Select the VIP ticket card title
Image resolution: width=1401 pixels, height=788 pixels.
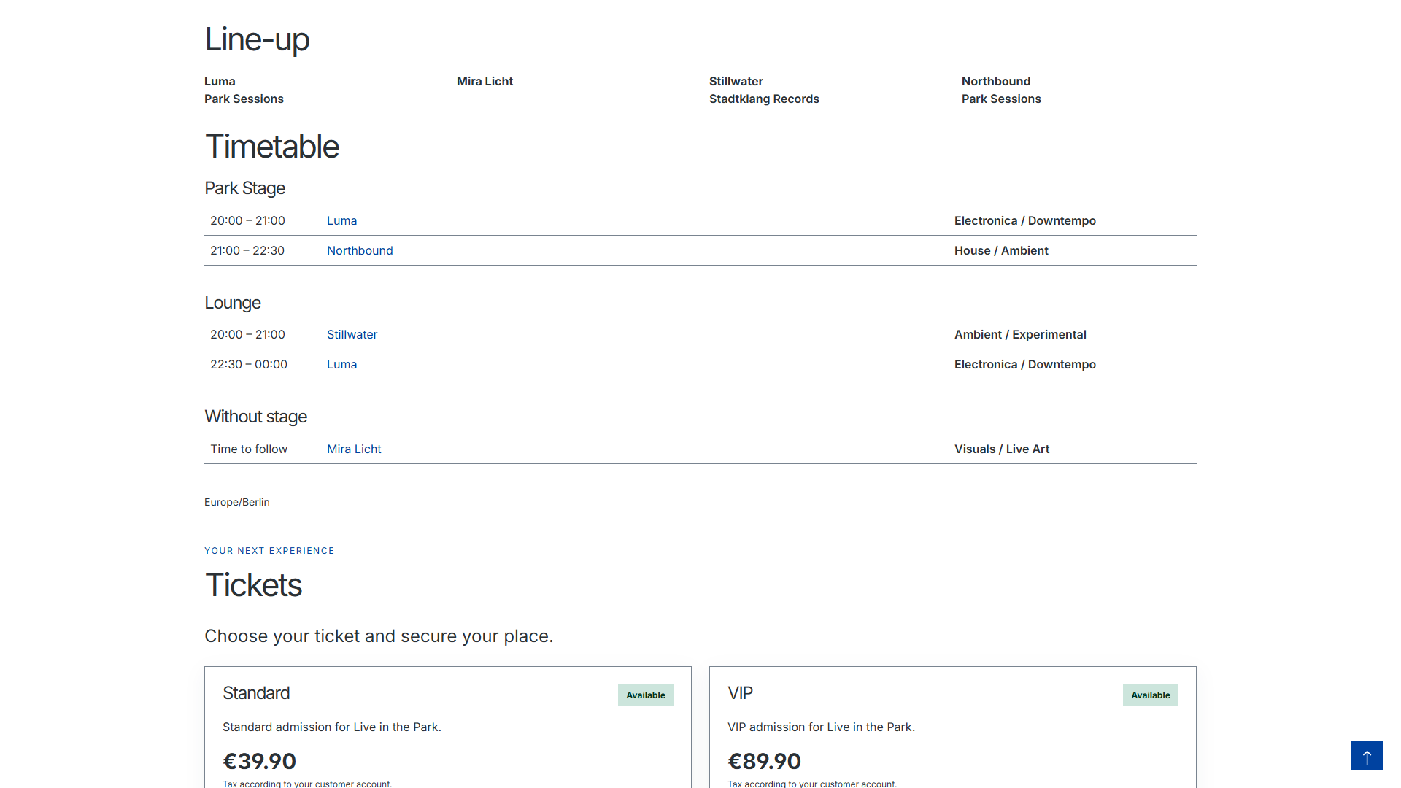pyautogui.click(x=740, y=693)
